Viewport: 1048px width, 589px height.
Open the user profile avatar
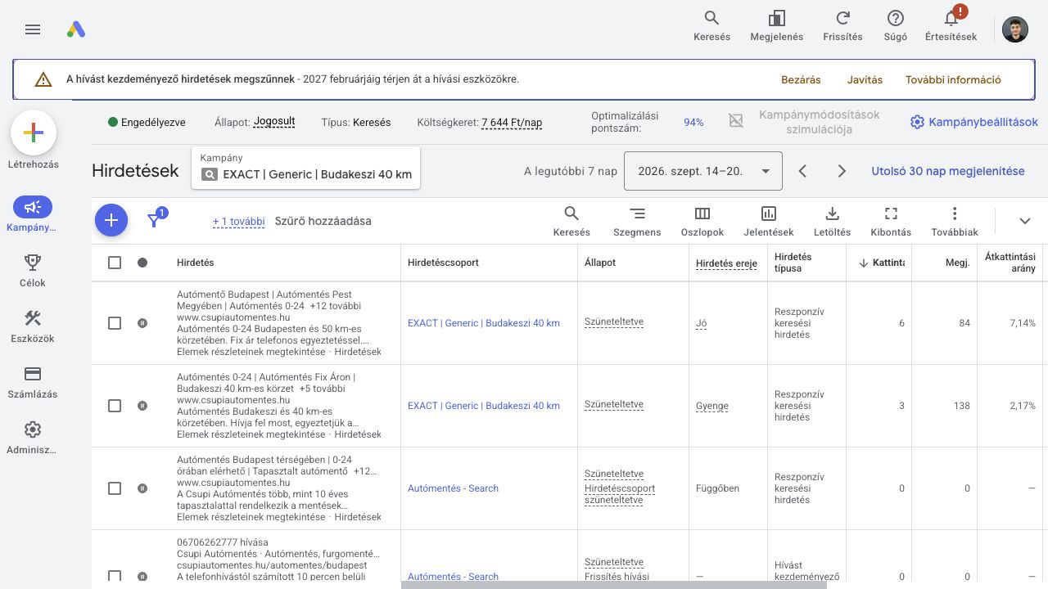1015,29
